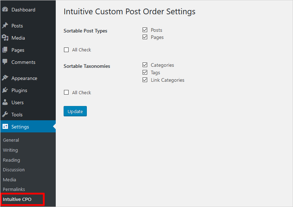Image resolution: width=293 pixels, height=207 pixels.
Task: Click the Comments speech bubble icon
Action: [x=5, y=62]
